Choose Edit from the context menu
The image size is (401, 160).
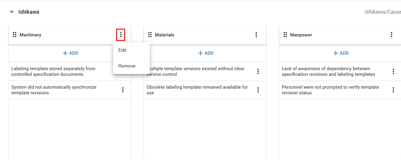coord(122,50)
